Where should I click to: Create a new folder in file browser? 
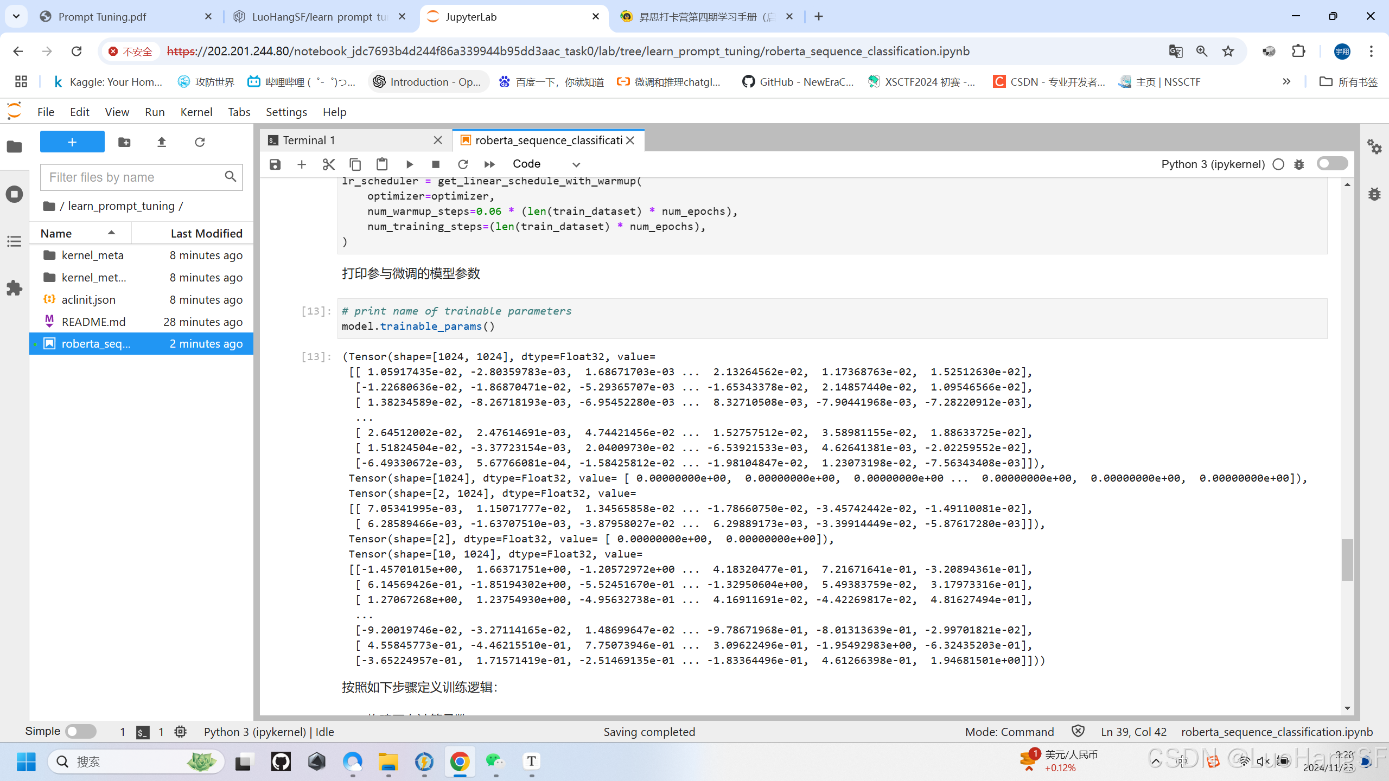tap(124, 142)
